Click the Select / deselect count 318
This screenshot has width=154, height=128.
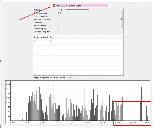[60, 13]
